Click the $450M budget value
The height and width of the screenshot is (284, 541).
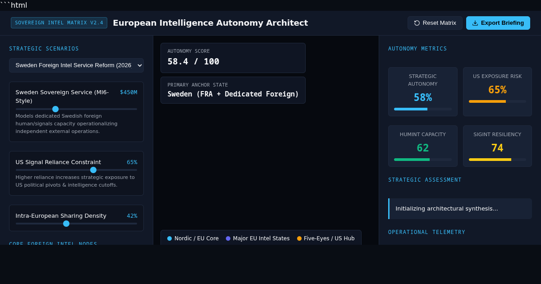[128, 92]
